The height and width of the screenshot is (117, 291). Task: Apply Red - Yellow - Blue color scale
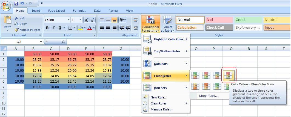point(228,76)
